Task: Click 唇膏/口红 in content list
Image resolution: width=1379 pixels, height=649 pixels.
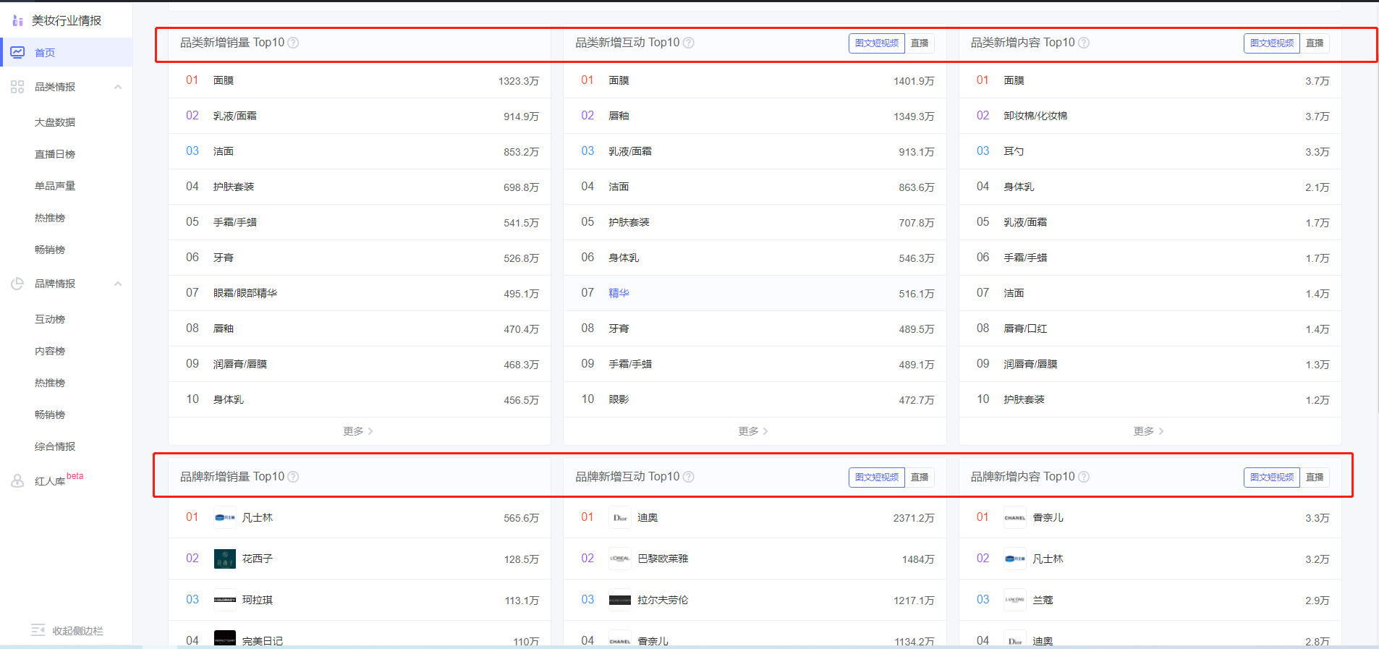Action: (x=1025, y=328)
